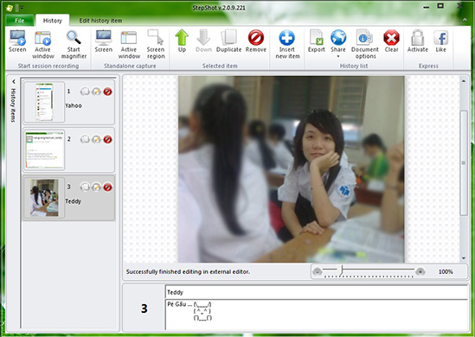Click the preview vertical scrollbar thumb
This screenshot has height=337, width=475.
tap(463, 163)
